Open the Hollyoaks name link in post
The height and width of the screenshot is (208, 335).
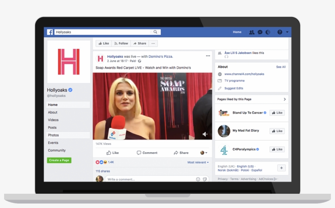pyautogui.click(x=115, y=57)
